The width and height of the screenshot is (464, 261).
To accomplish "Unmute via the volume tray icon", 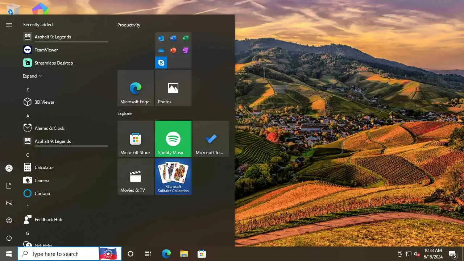I will pos(417,254).
